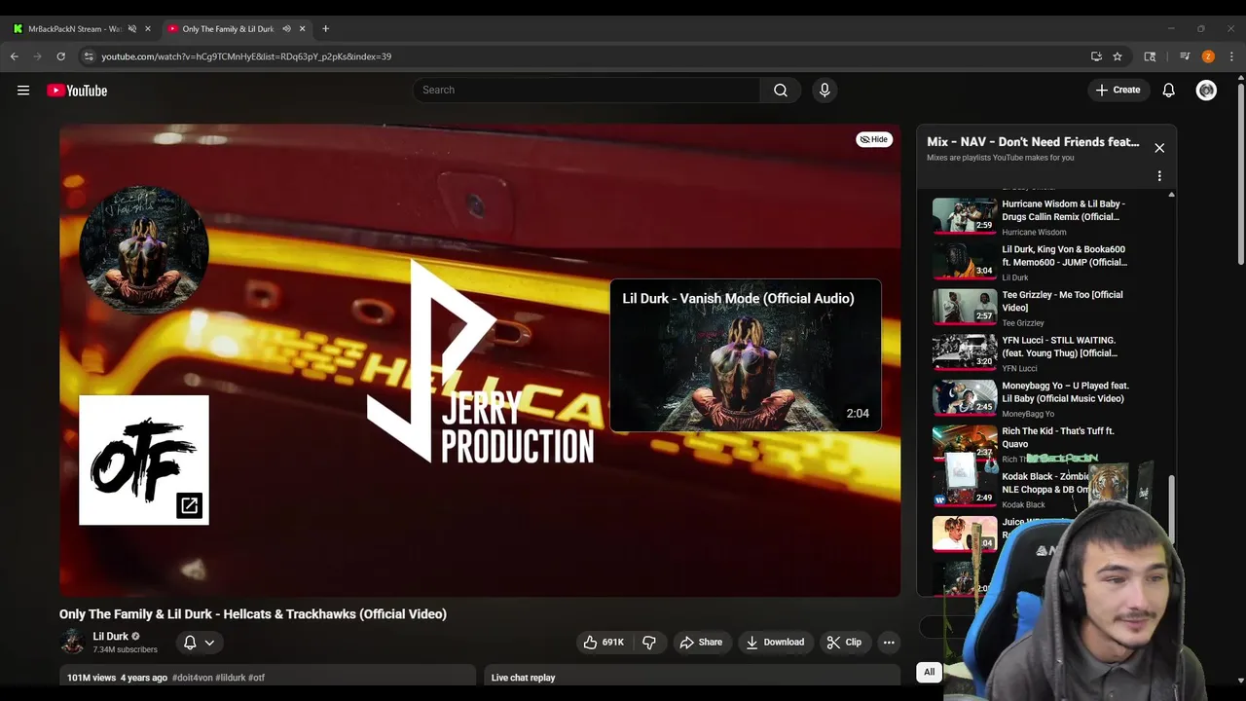This screenshot has height=701, width=1246.
Task: Clip this video
Action: (x=844, y=643)
